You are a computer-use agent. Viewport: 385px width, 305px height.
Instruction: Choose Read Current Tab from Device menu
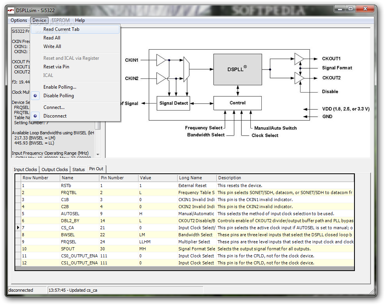tap(76, 29)
